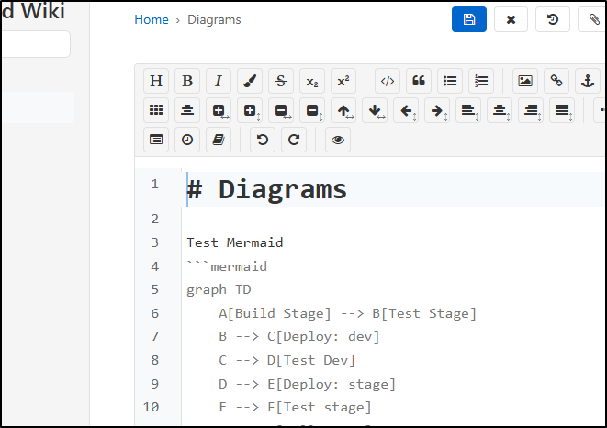Insert a table grid
This screenshot has width=607, height=428.
tap(156, 110)
